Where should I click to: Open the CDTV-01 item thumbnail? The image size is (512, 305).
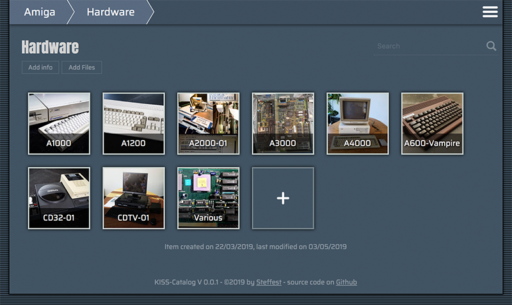134,198
